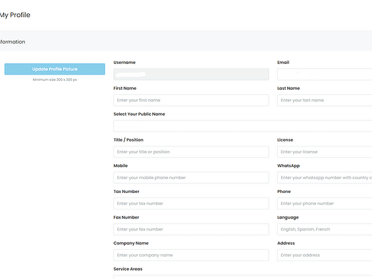Select the Last Name field

coord(325,100)
